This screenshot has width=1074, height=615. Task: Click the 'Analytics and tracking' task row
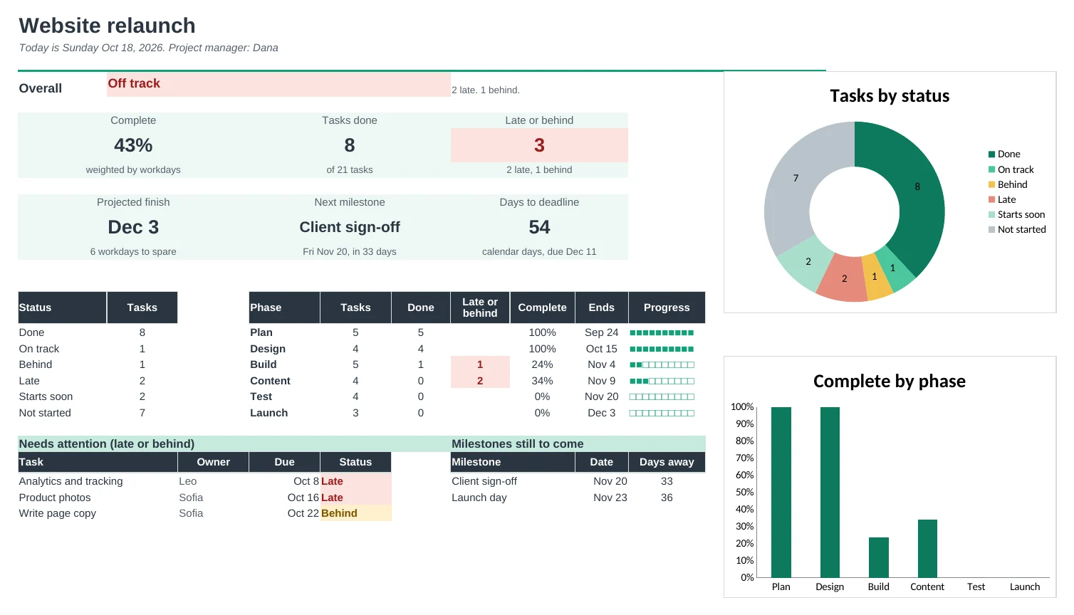click(205, 481)
